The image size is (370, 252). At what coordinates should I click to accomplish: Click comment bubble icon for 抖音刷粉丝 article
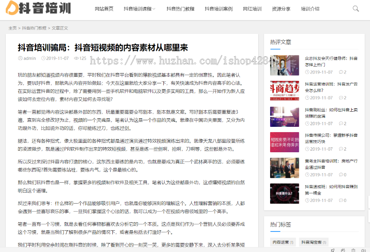pyautogui.click(x=341, y=124)
